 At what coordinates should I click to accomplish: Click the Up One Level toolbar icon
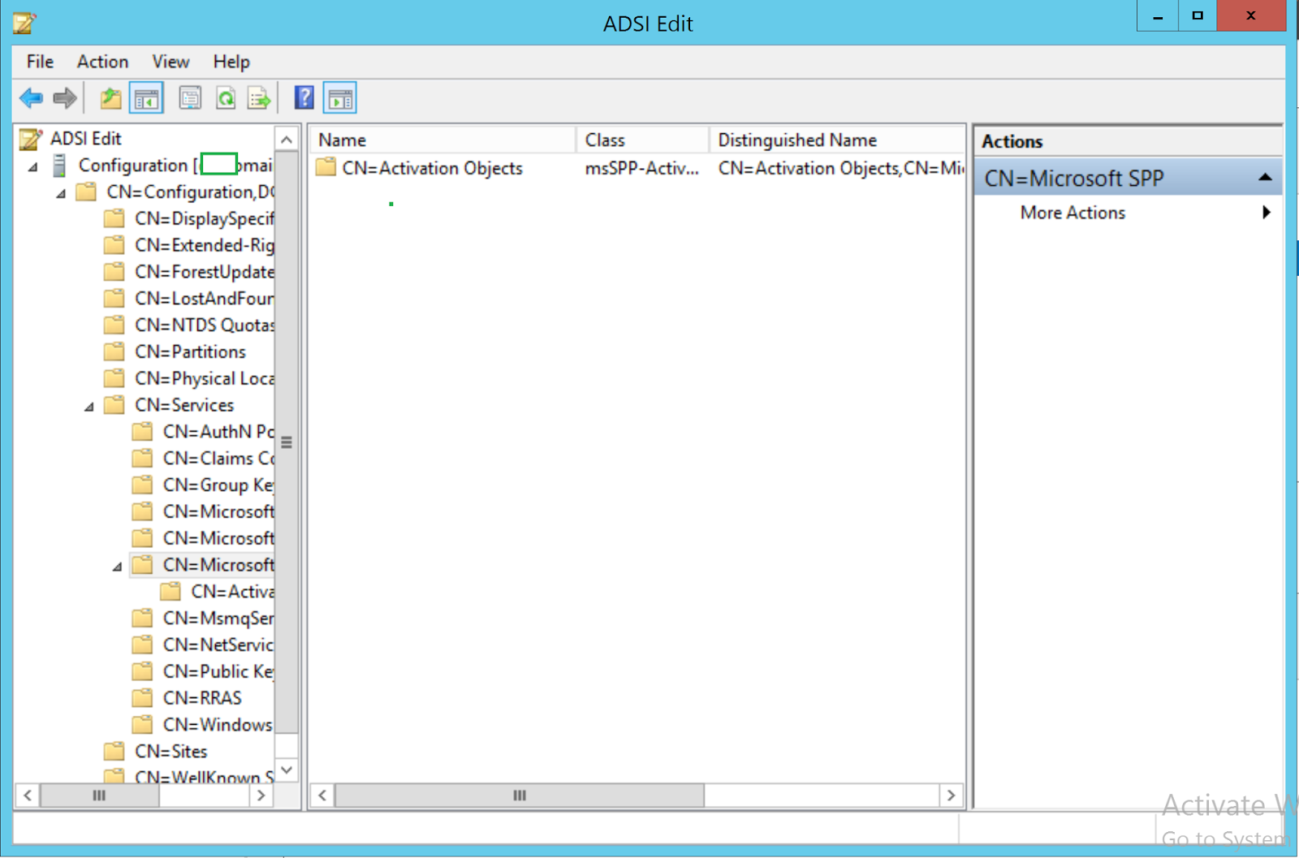tap(110, 97)
